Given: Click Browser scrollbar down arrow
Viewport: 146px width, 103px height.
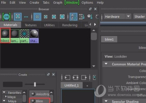Looking at the screenshot, I should [x=94, y=66].
